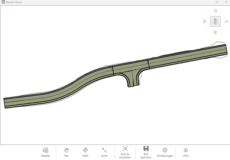Activate the Pan hand tool

(66, 152)
